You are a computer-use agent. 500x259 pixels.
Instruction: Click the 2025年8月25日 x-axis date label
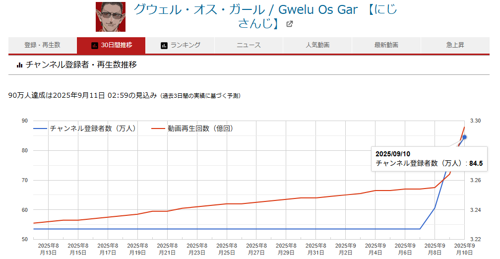[227, 249]
